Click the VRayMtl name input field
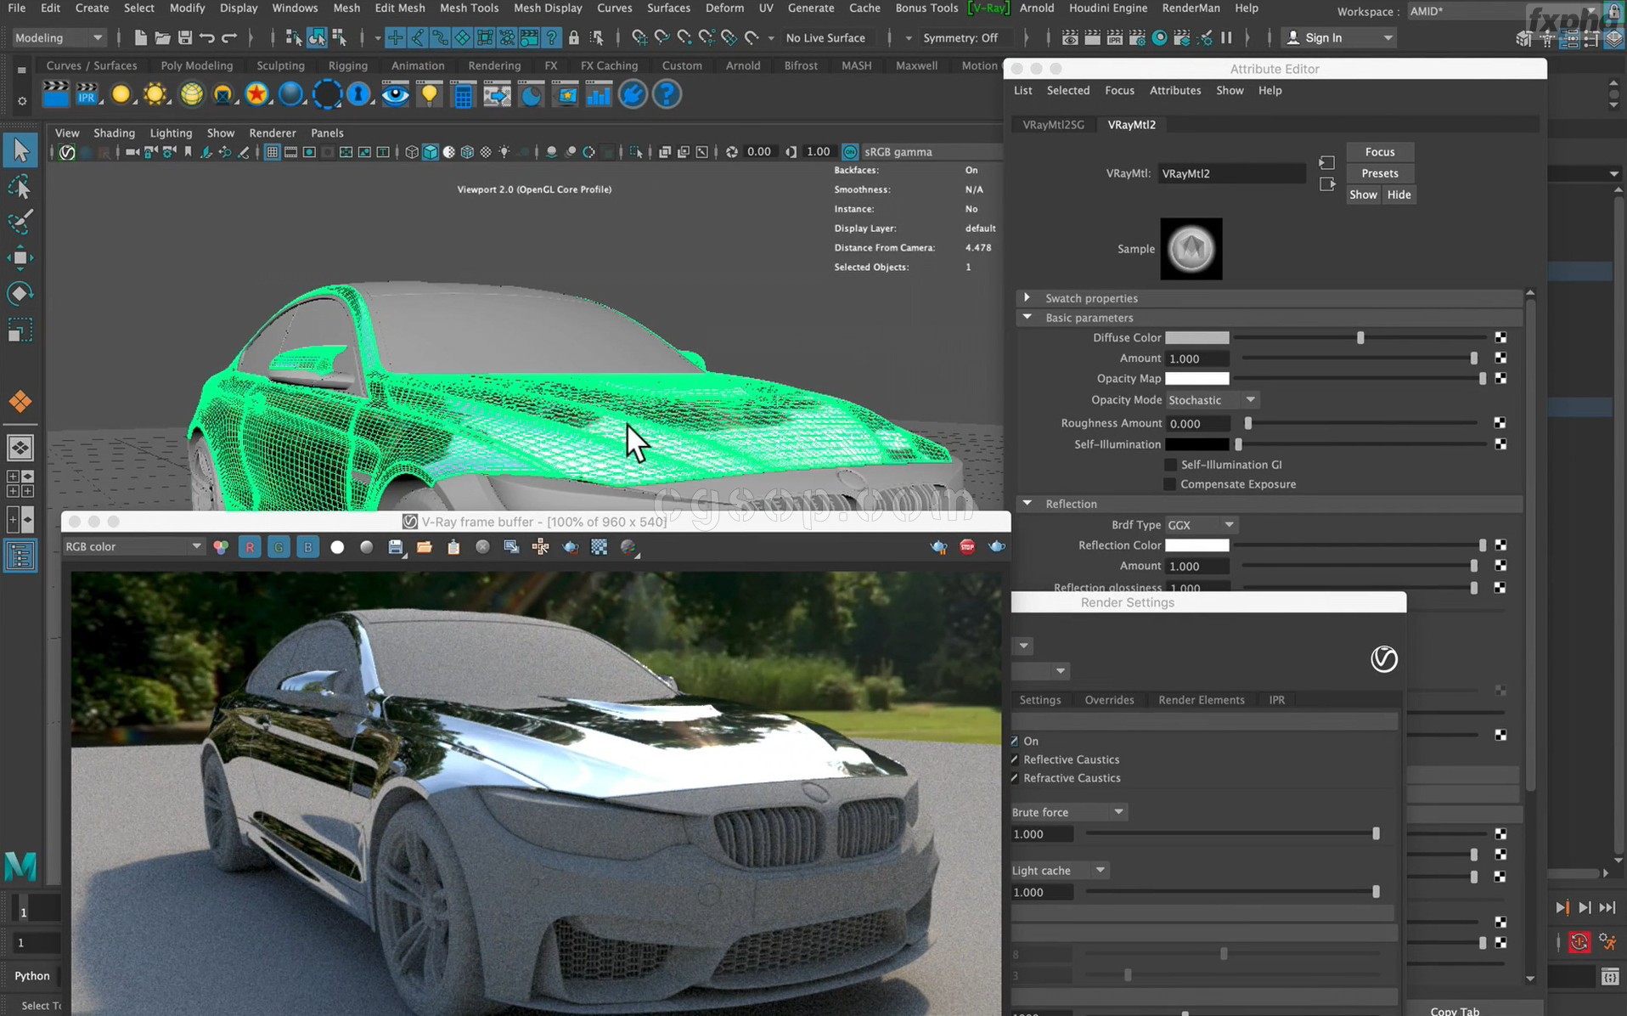1627x1016 pixels. tap(1231, 173)
